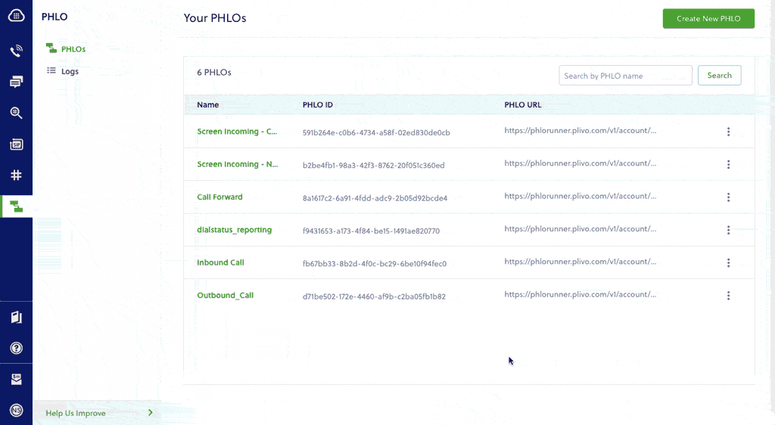Viewport: 775px width, 425px height.
Task: Open the Screen Incoming - C... PHLO
Action: pos(237,132)
